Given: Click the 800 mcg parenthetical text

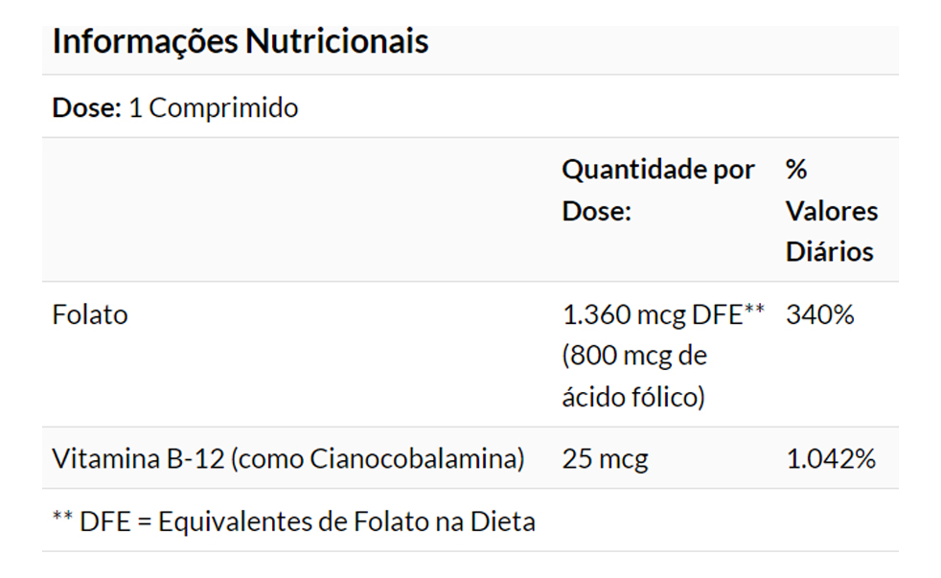Looking at the screenshot, I should tap(634, 356).
